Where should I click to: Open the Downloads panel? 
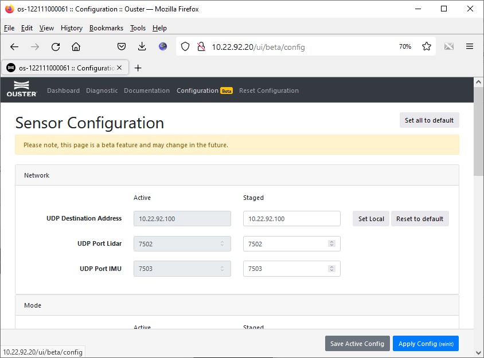(x=142, y=47)
